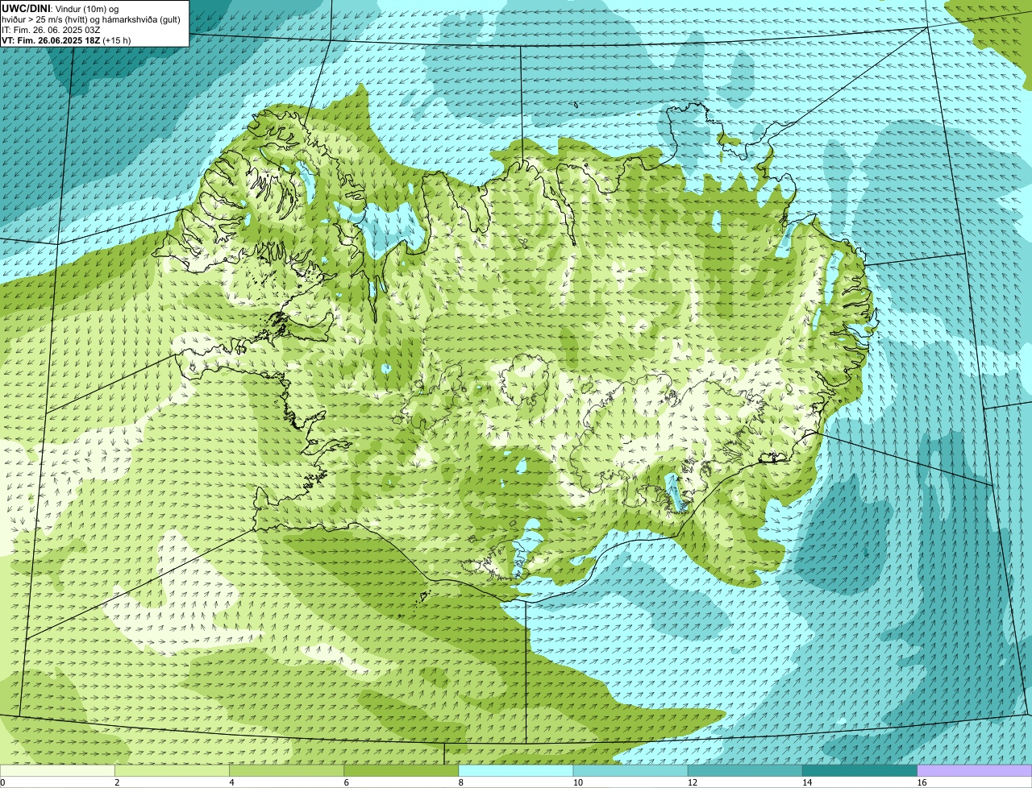Click the 'hviður > 25 m/s (hvítt)' line
This screenshot has width=1032, height=788.
coord(90,19)
